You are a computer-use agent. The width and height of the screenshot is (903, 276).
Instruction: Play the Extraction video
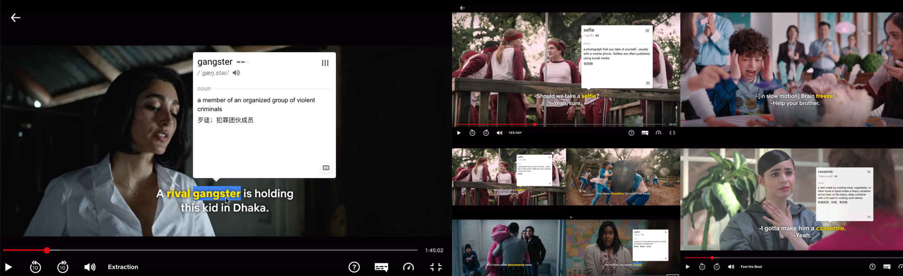coord(9,267)
